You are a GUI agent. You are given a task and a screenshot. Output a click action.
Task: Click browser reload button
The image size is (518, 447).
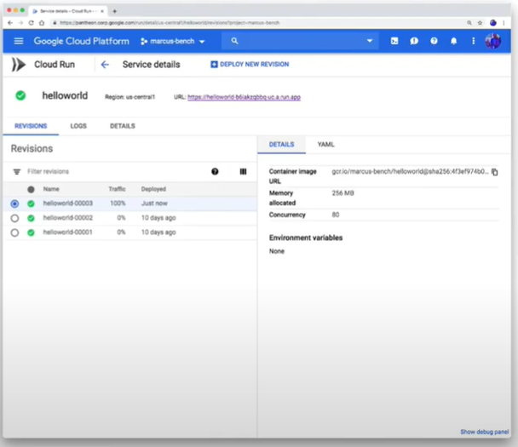tap(31, 23)
